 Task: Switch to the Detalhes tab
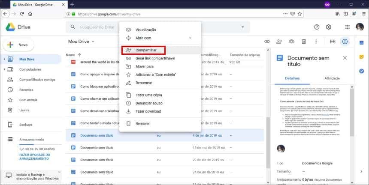pyautogui.click(x=292, y=78)
